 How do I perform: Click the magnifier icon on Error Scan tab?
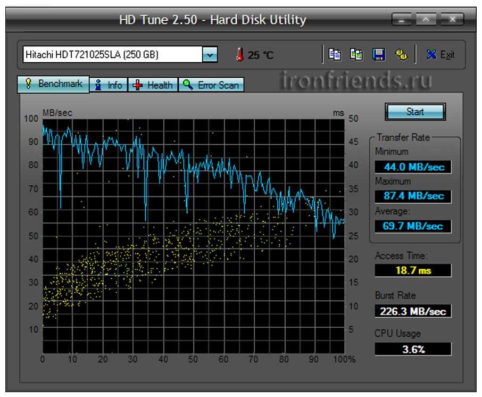click(187, 85)
